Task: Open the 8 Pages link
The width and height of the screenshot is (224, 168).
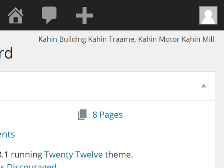Action: [108, 115]
